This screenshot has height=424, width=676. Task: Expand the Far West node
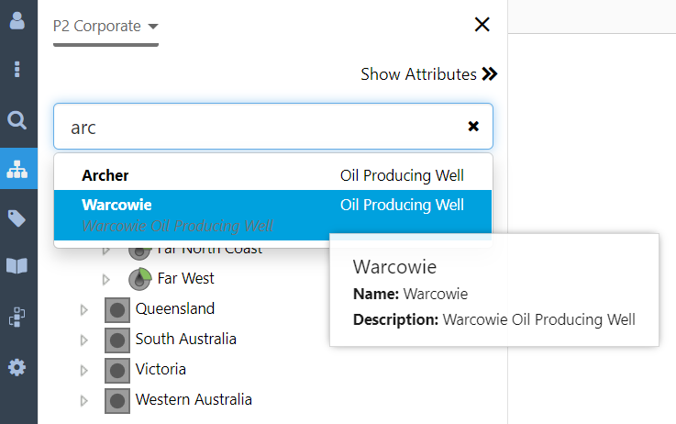(106, 278)
